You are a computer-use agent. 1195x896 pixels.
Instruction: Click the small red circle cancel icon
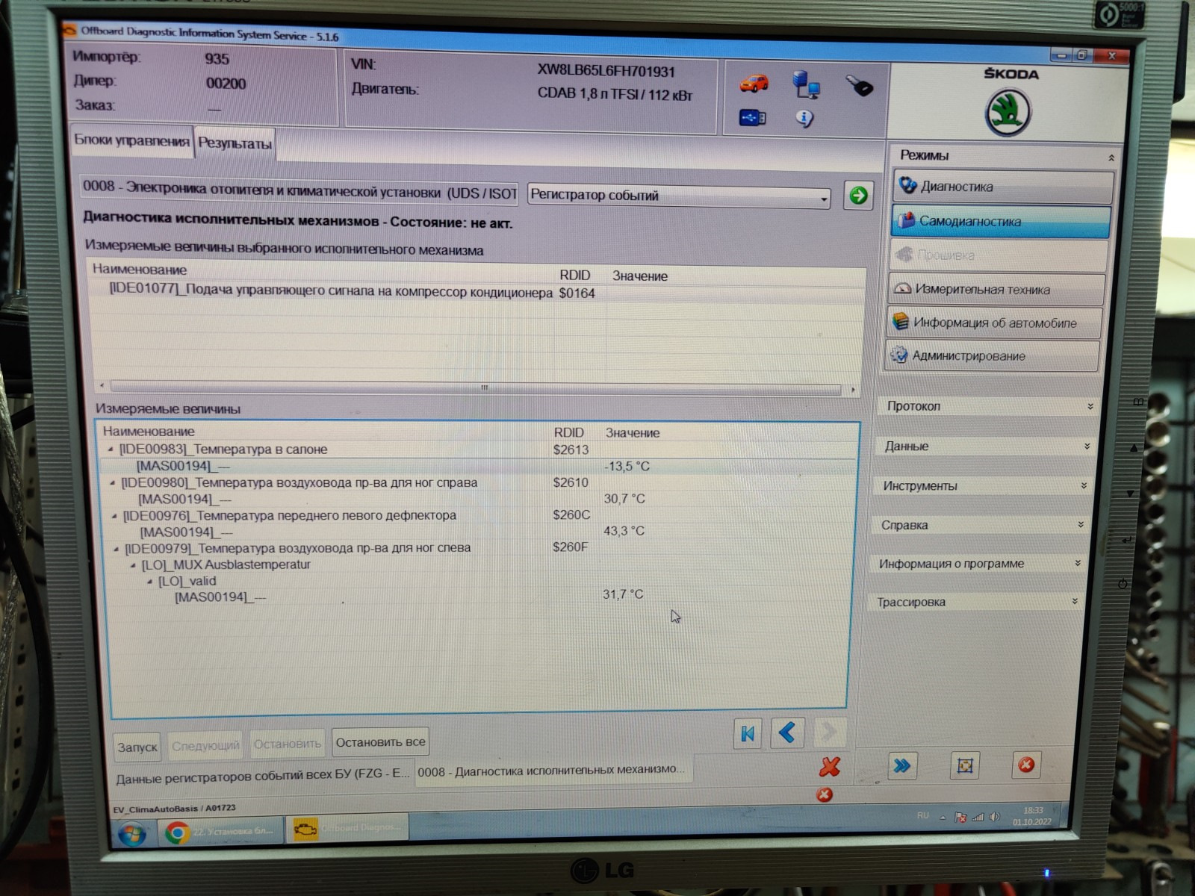point(825,794)
